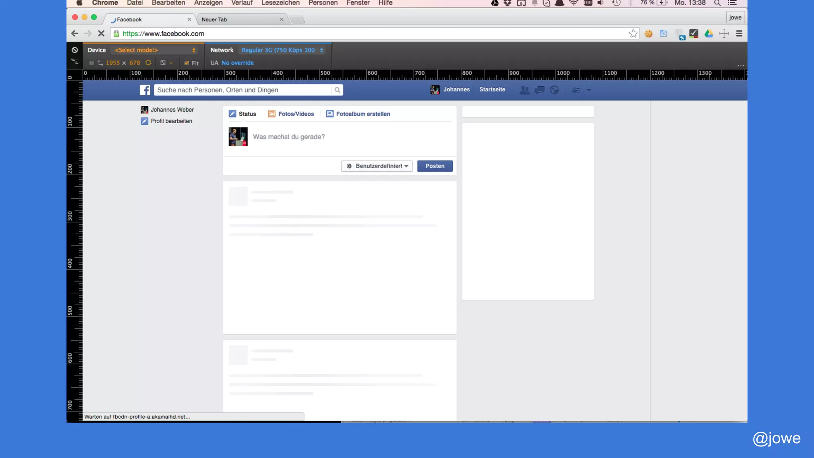Click the swap dimensions rotate icon
The image size is (814, 458).
(x=148, y=63)
